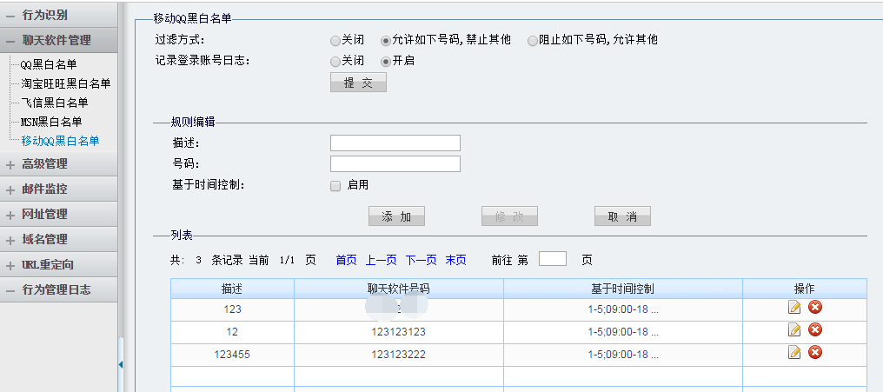Select the cell with number 123123123
The image size is (883, 392).
click(x=399, y=332)
